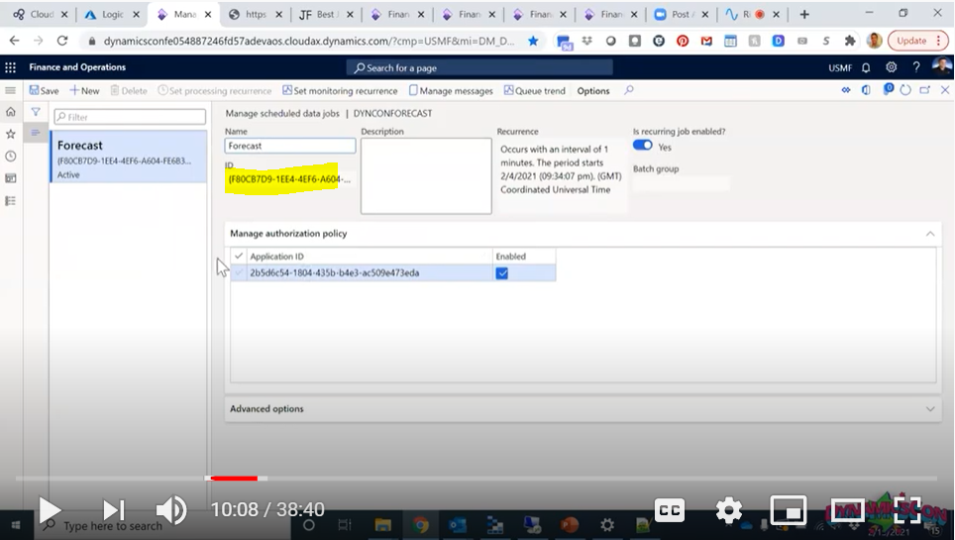
Task: Open Favorites star in sidebar
Action: [10, 134]
